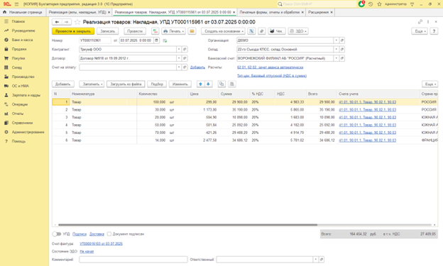Screen dimensions: 443x266
Task: Open the Организация field open-form icon
Action: coord(342,40)
